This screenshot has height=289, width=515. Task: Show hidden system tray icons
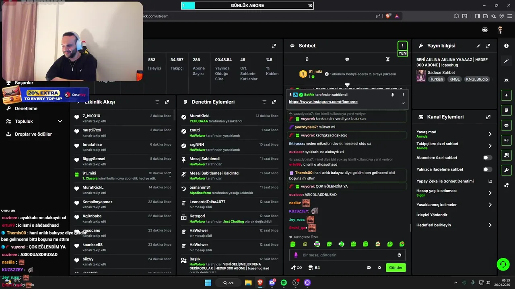point(455,283)
